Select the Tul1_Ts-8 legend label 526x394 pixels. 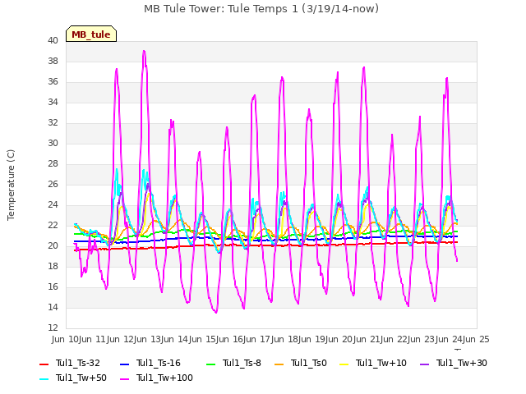242,363
